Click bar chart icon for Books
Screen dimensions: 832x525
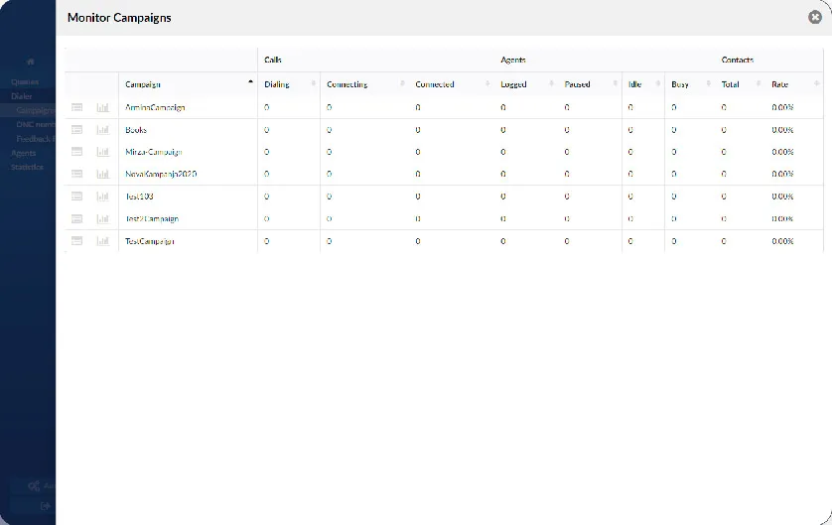[103, 130]
